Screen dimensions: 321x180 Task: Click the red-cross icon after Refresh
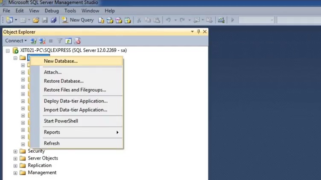(77, 41)
